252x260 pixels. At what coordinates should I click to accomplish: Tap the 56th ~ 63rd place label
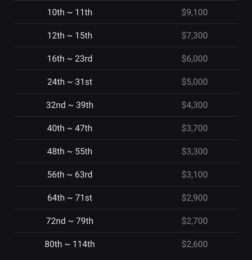pos(70,175)
